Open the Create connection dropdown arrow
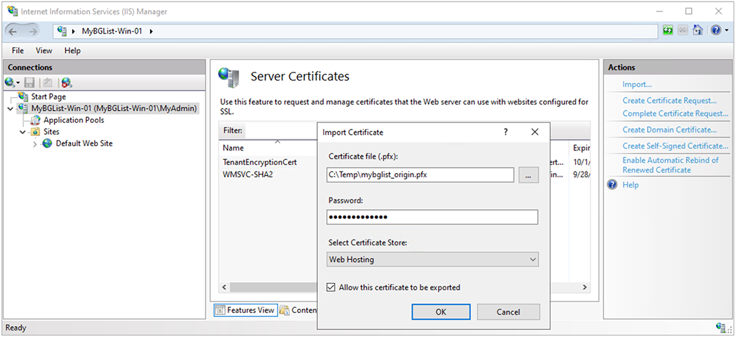This screenshot has width=736, height=337. coord(18,84)
